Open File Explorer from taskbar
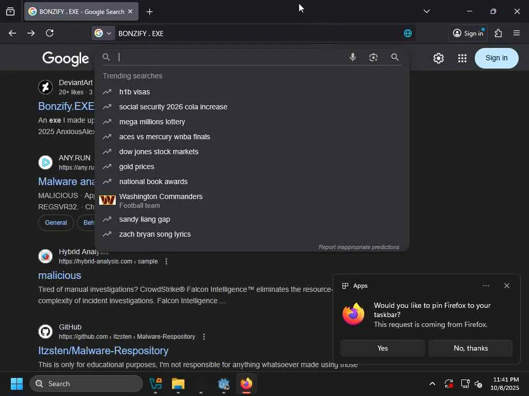This screenshot has height=396, width=529. point(178,384)
